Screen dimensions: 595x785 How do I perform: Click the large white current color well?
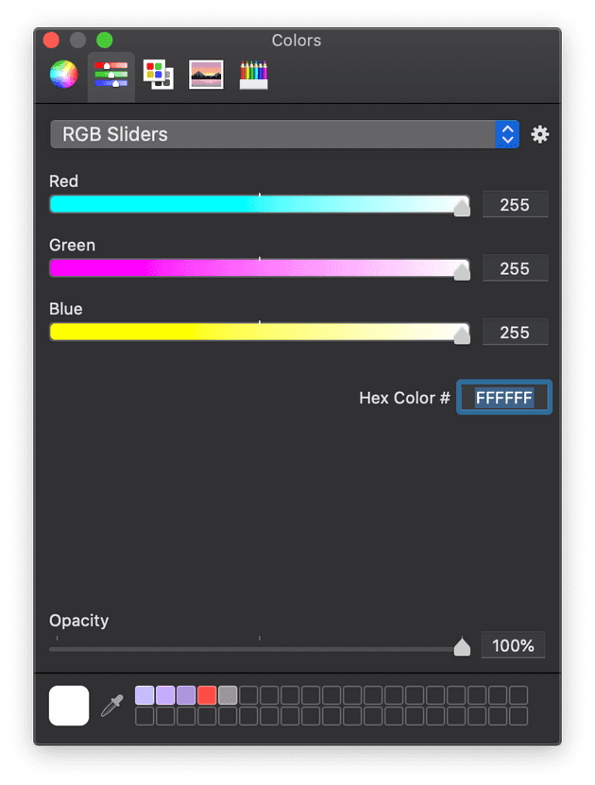pyautogui.click(x=69, y=706)
